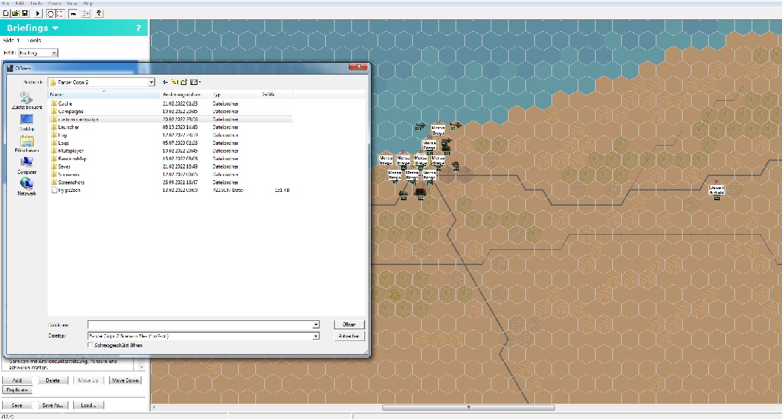Sort files by the Name column header
Image resolution: width=782 pixels, height=419 pixels.
104,95
